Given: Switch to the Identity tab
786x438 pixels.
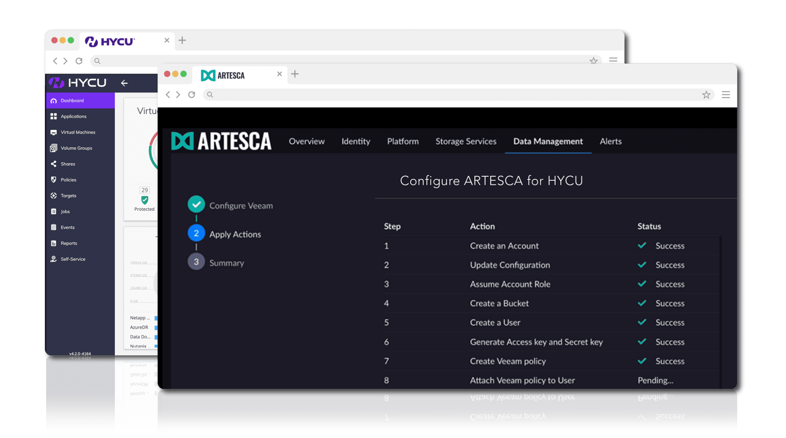Looking at the screenshot, I should coord(356,141).
